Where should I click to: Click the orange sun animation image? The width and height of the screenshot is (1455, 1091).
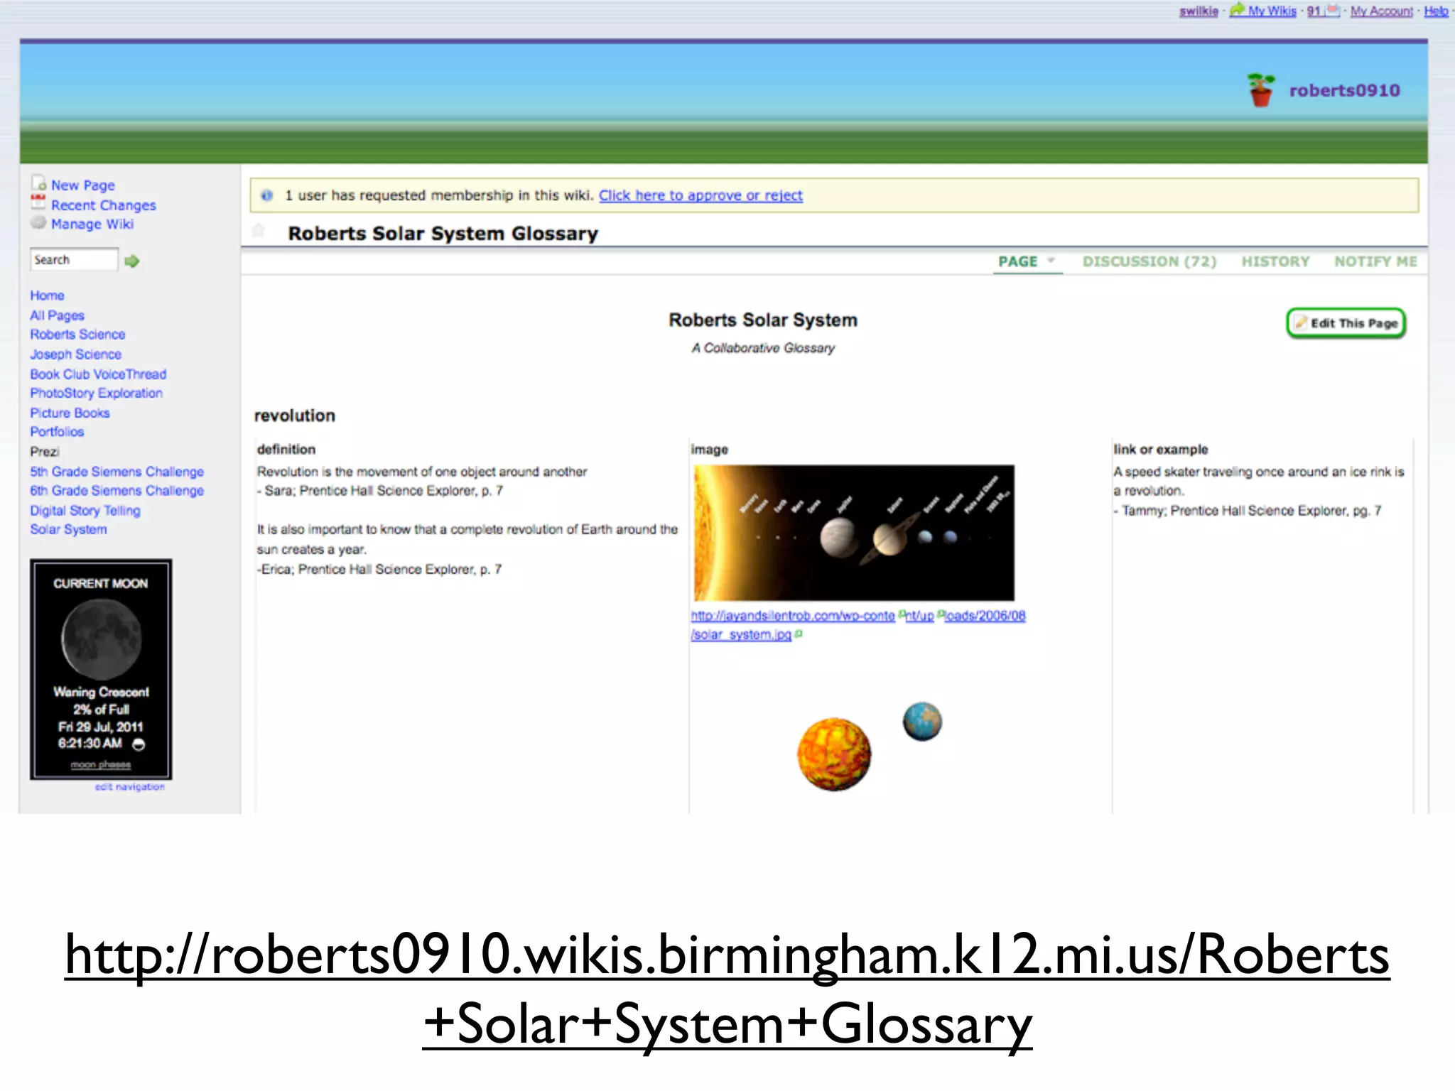[x=834, y=754]
